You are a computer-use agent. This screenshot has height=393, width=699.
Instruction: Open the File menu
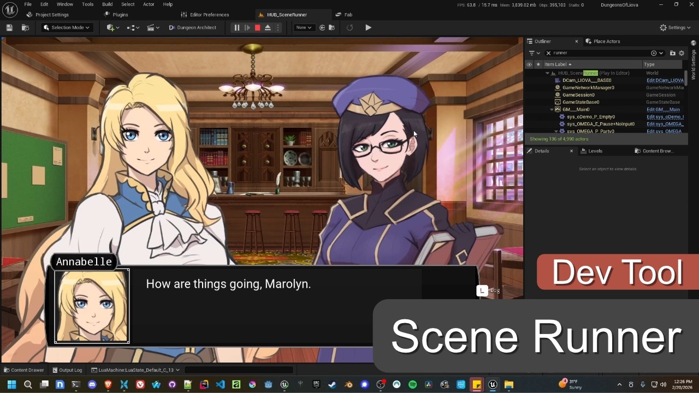(x=28, y=4)
